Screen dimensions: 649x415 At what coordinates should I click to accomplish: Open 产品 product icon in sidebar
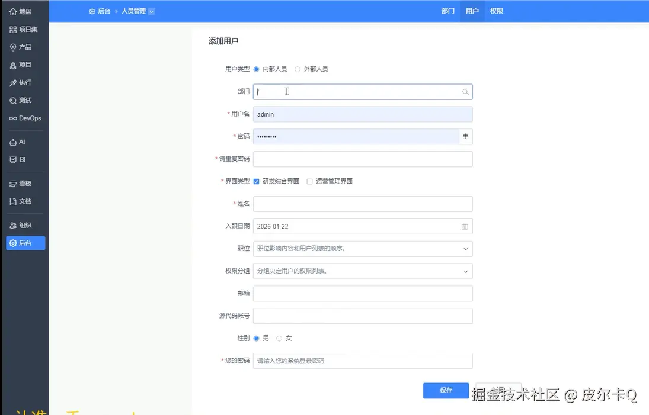click(13, 47)
